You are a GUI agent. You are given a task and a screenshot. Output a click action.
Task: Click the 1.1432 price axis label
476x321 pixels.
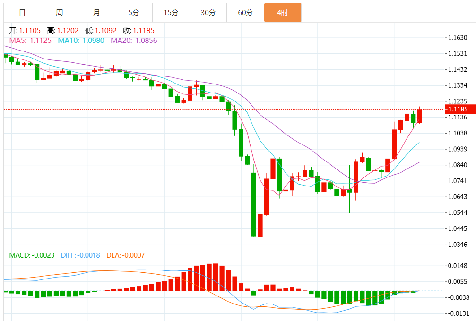[458, 70]
